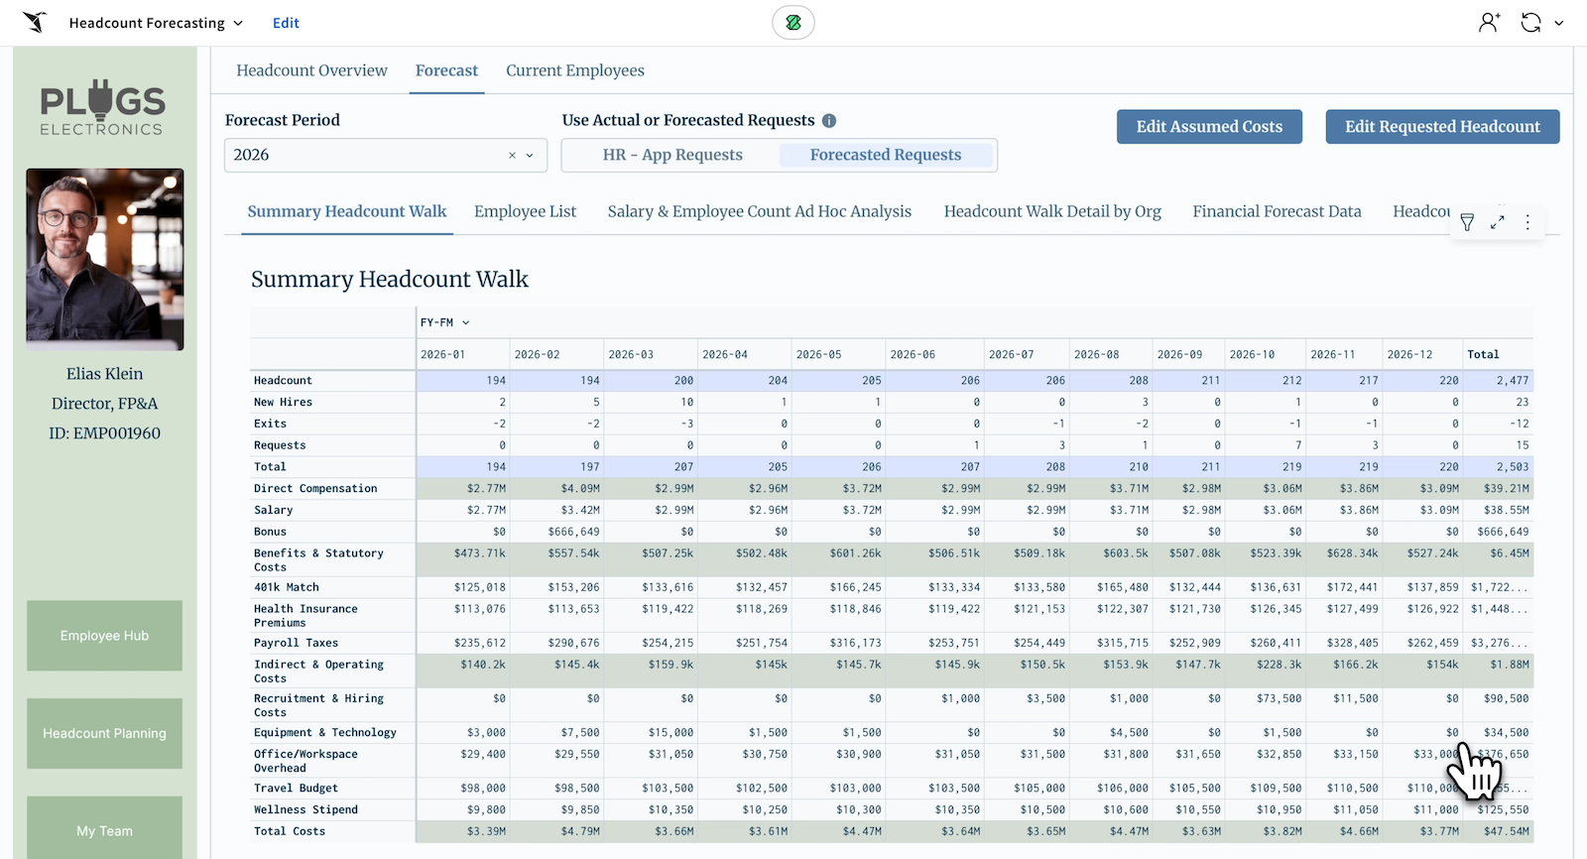Open the Current Employees tab
The height and width of the screenshot is (859, 1587).
click(x=575, y=70)
